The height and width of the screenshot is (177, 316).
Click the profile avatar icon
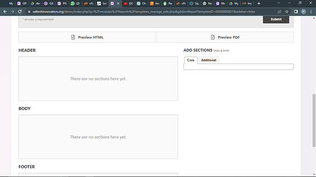[x=303, y=12]
